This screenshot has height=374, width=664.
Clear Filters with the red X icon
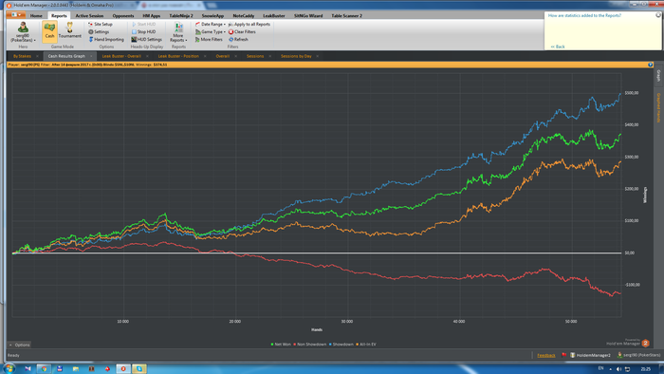242,31
